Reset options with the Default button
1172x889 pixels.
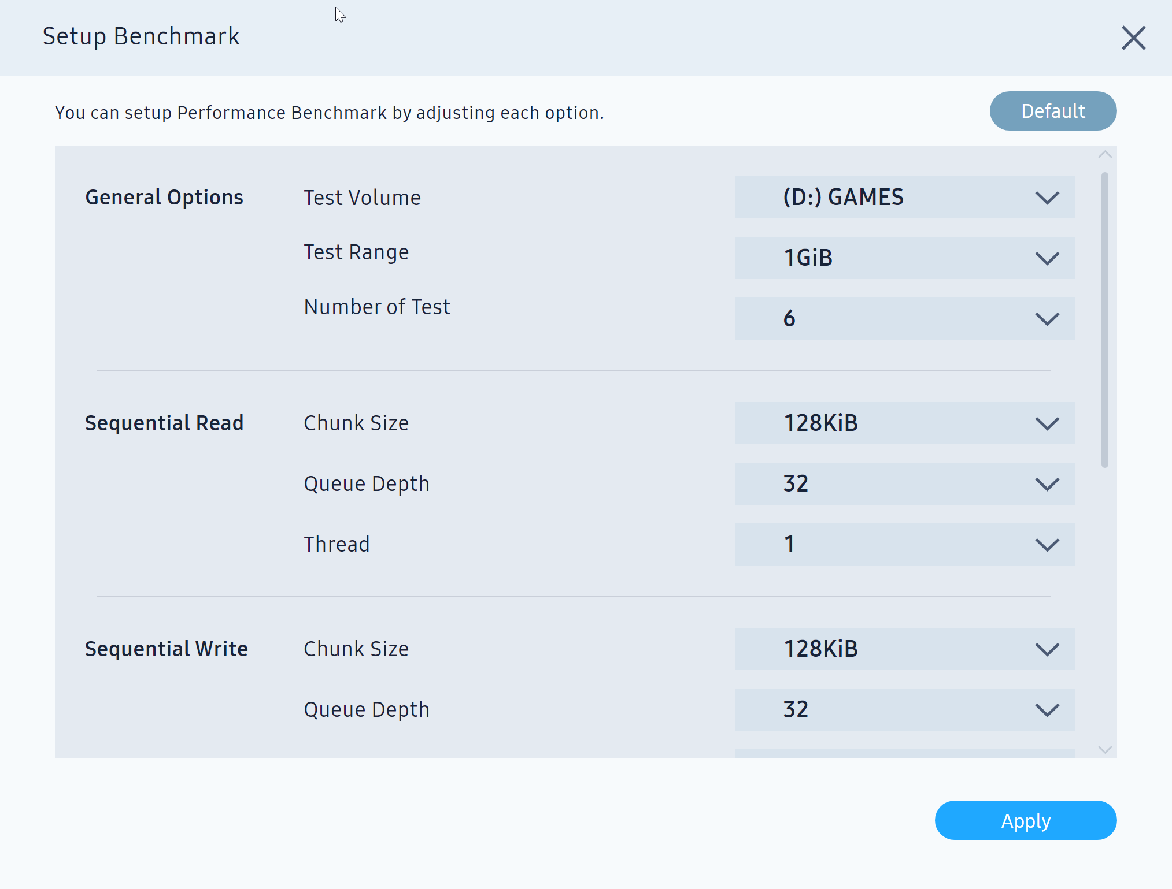1052,111
